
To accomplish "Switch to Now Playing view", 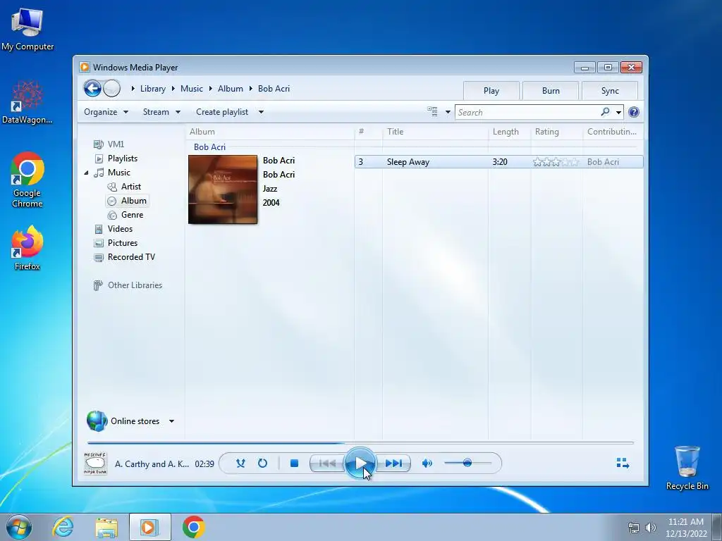I will (x=623, y=464).
